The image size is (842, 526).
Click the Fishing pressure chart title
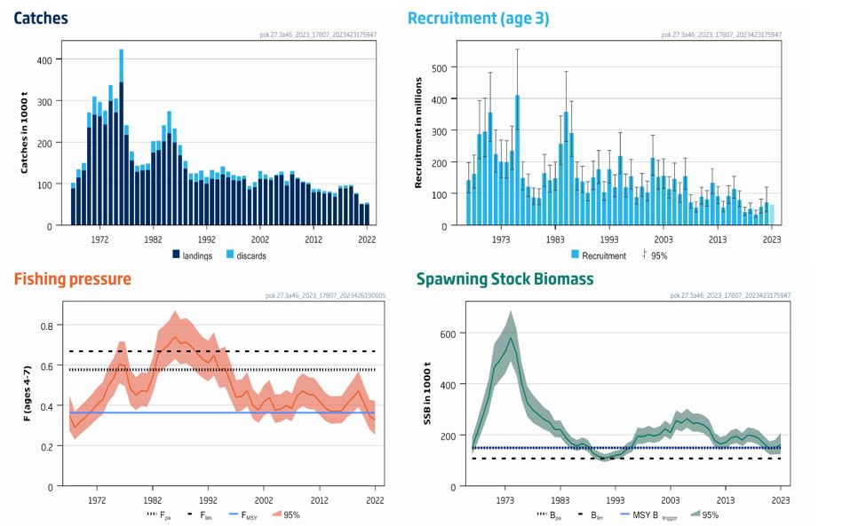click(73, 279)
